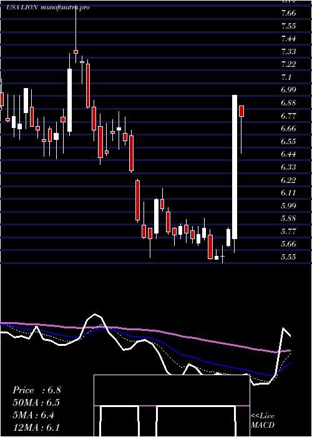Click the '<<Live MACD' label
Image resolution: width=312 pixels, height=437 pixels.
(x=263, y=421)
